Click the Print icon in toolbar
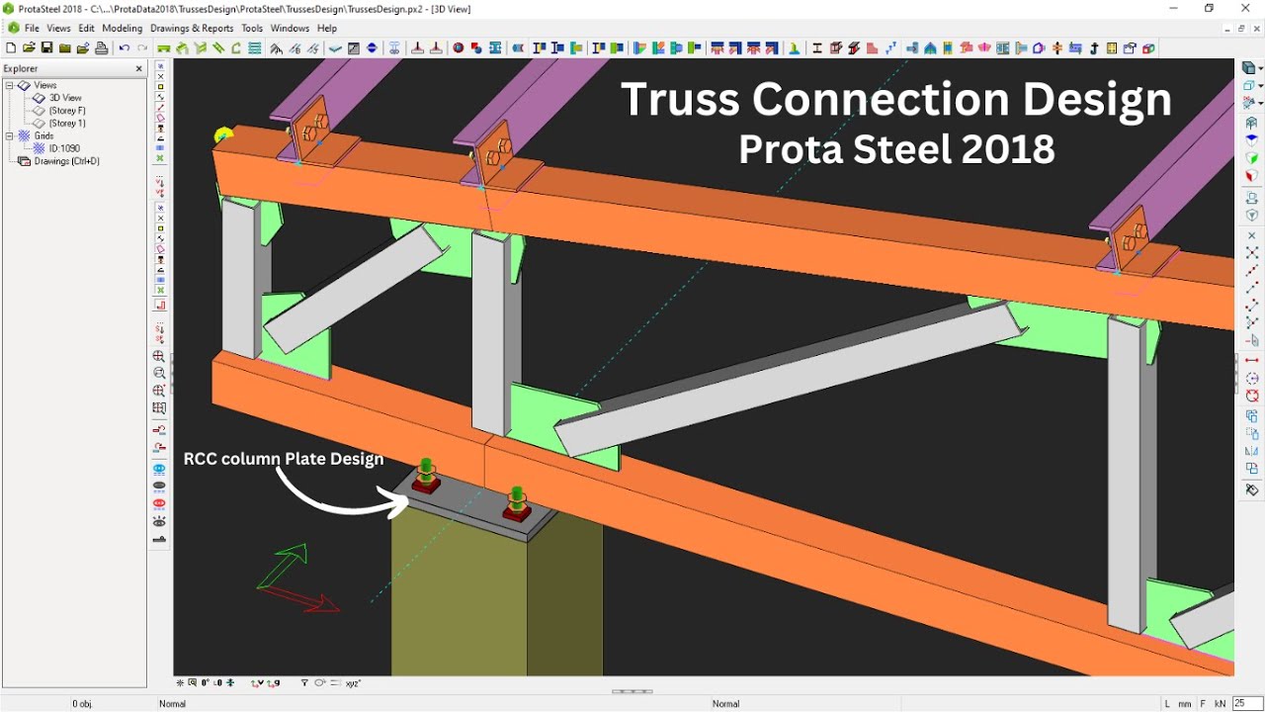This screenshot has width=1265, height=712. pyautogui.click(x=101, y=48)
